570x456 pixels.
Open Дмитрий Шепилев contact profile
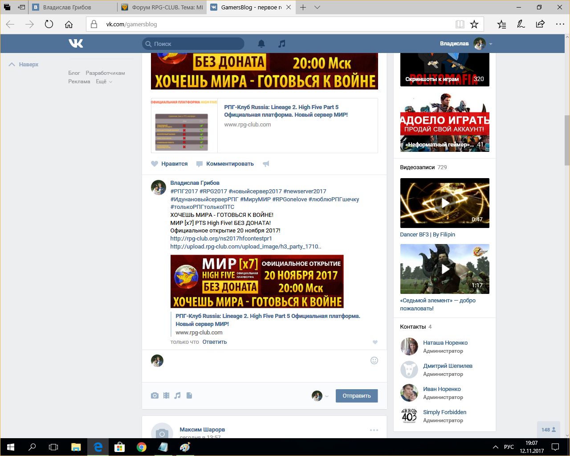tap(448, 366)
